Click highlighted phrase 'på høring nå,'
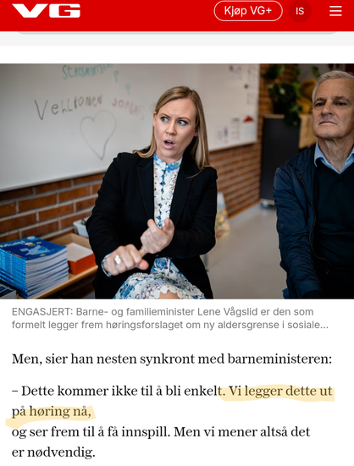The image size is (354, 466). [x=52, y=412]
